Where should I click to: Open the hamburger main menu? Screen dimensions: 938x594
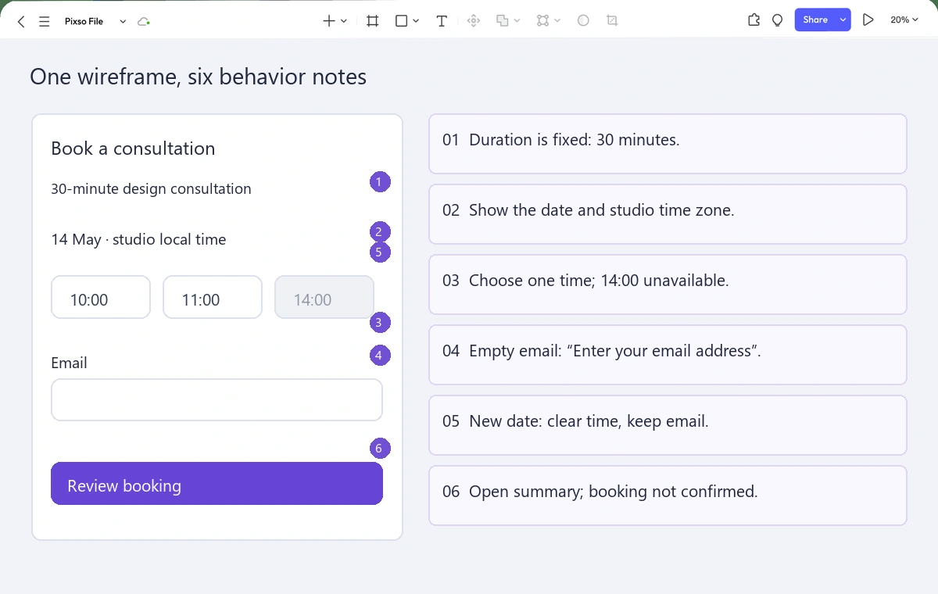pos(45,22)
